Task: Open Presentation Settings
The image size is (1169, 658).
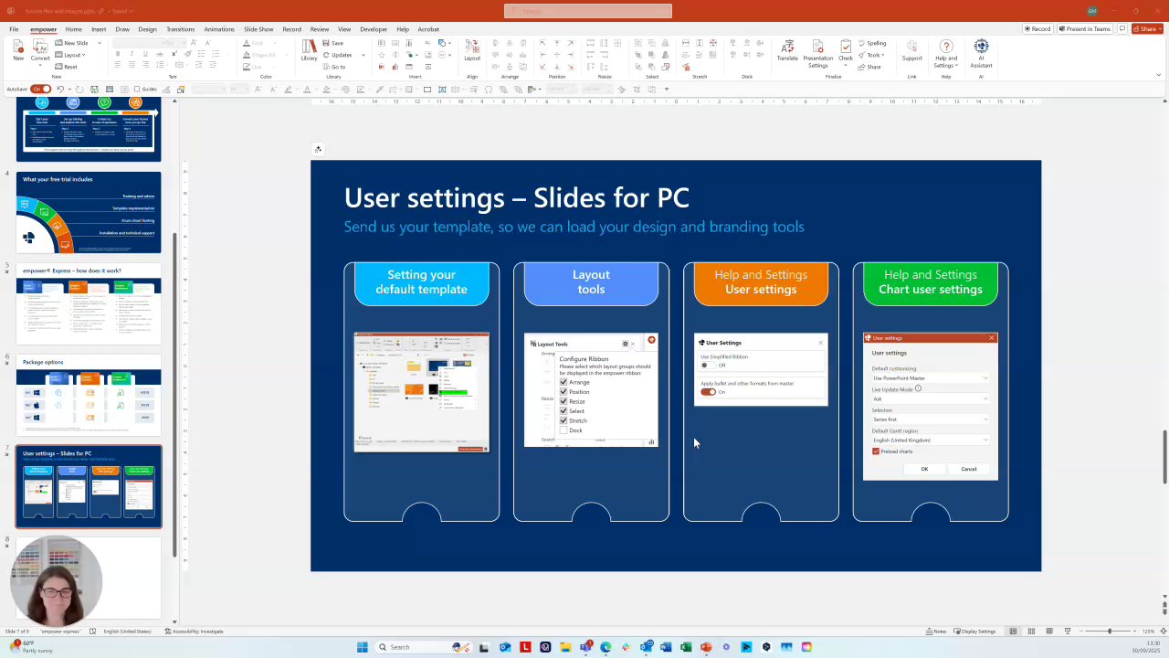Action: point(818,54)
